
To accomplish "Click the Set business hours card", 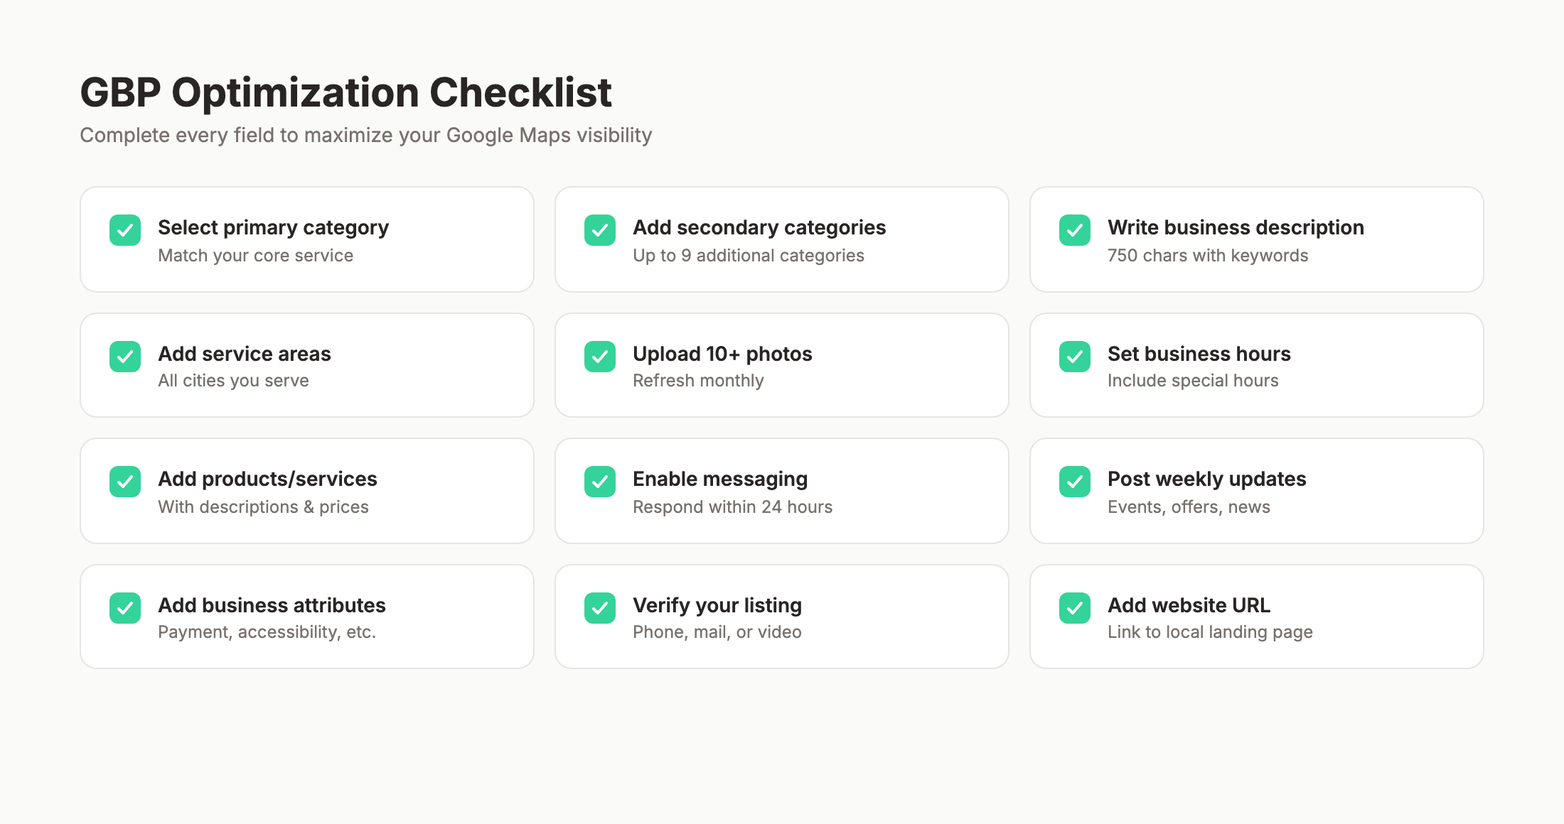I will click(1256, 364).
